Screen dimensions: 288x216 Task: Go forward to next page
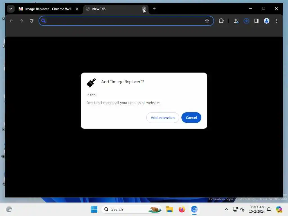click(21, 21)
